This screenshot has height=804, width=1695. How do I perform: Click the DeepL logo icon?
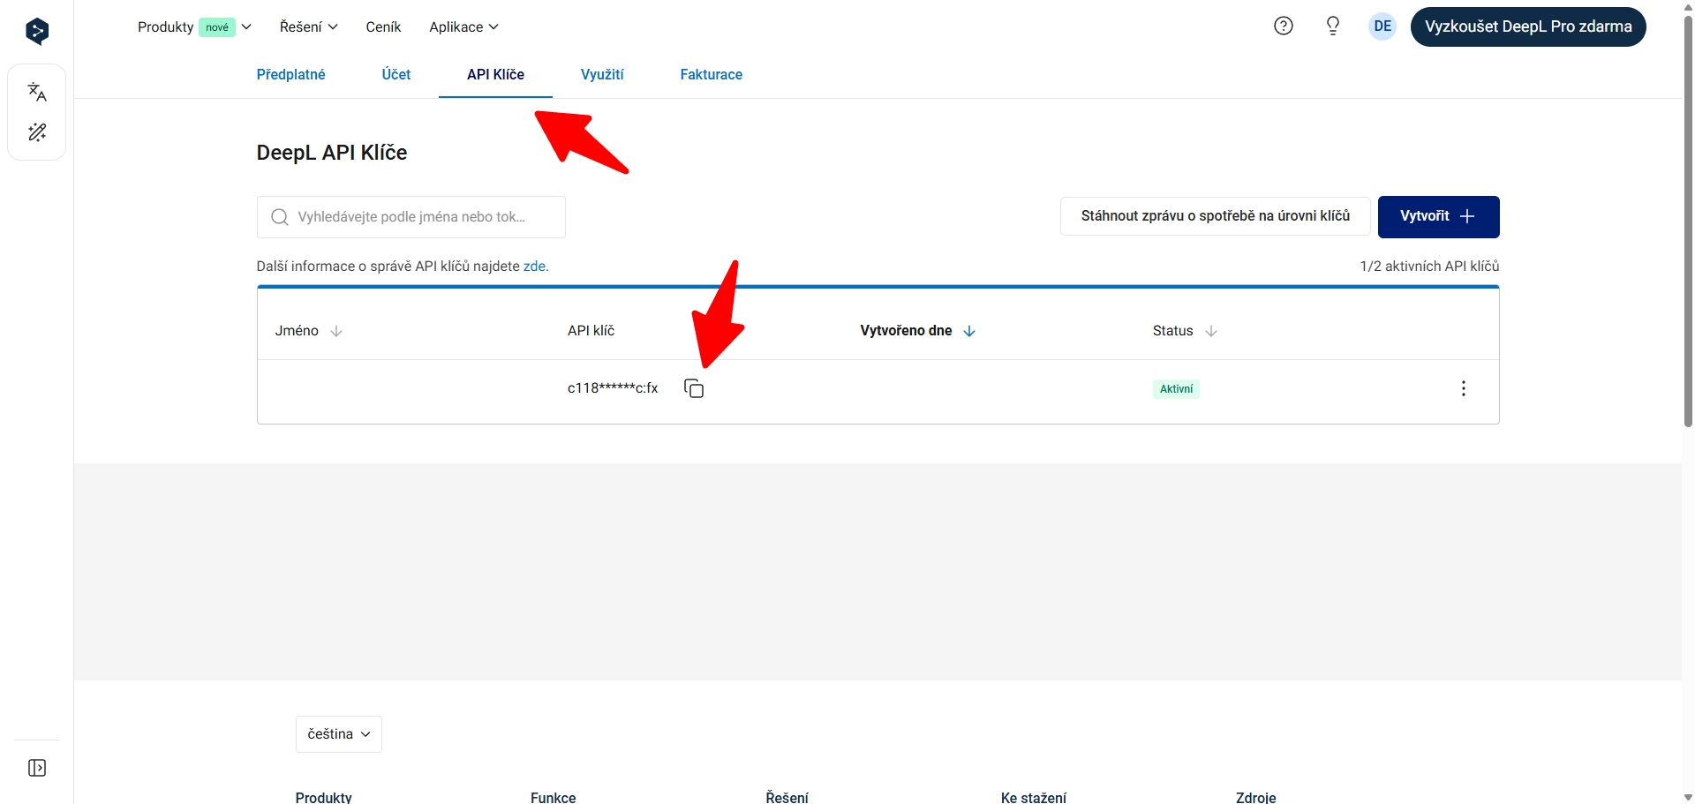(37, 32)
